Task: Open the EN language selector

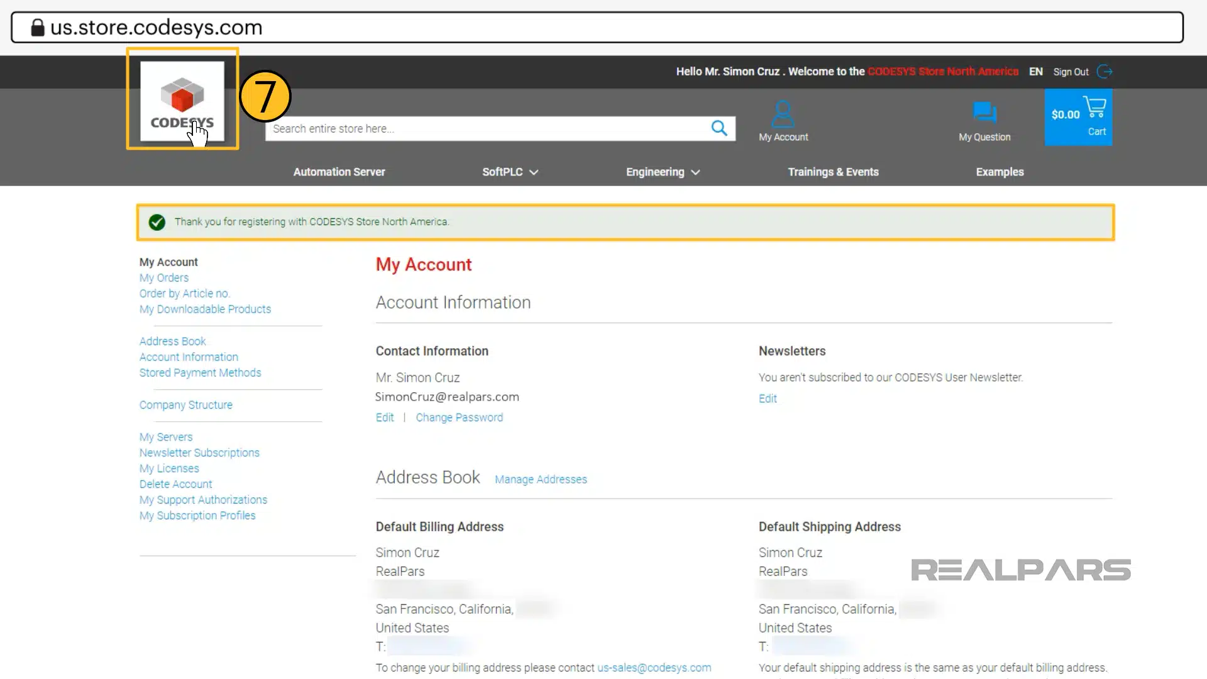Action: pyautogui.click(x=1035, y=71)
